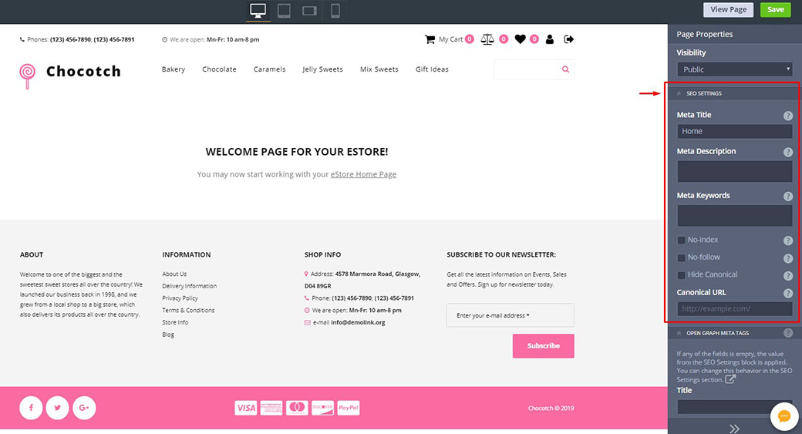The height and width of the screenshot is (434, 802).
Task: Open the shopping cart icon
Action: coord(430,39)
